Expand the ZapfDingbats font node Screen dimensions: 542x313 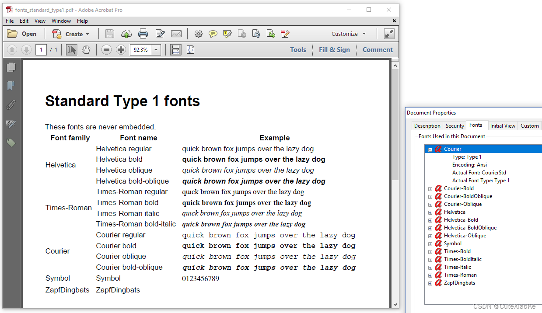tap(430, 283)
